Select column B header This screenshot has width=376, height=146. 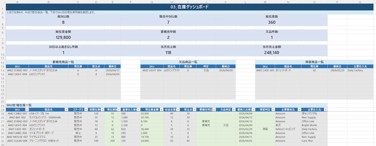(x=48, y=2)
